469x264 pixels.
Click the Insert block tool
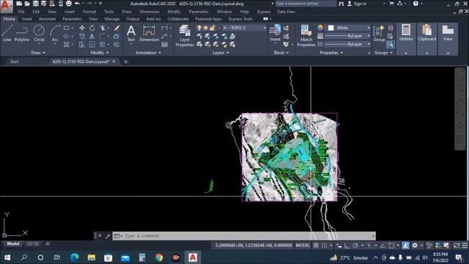coord(276,33)
